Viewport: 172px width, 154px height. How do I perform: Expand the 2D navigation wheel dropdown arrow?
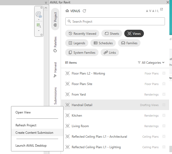pos(39,20)
